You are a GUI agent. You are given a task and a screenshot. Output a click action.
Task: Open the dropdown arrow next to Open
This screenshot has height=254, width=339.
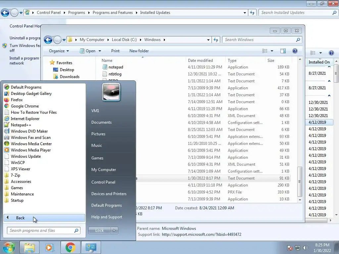coord(100,51)
